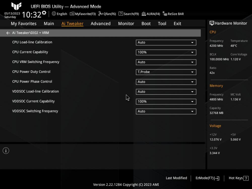Open the Search question-mark icon

[x=121, y=14]
